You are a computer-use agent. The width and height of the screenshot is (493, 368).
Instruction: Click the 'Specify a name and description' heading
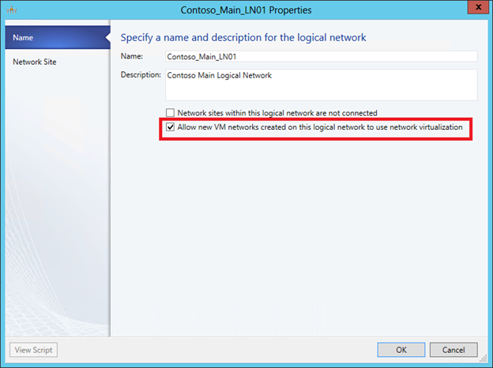coord(243,37)
